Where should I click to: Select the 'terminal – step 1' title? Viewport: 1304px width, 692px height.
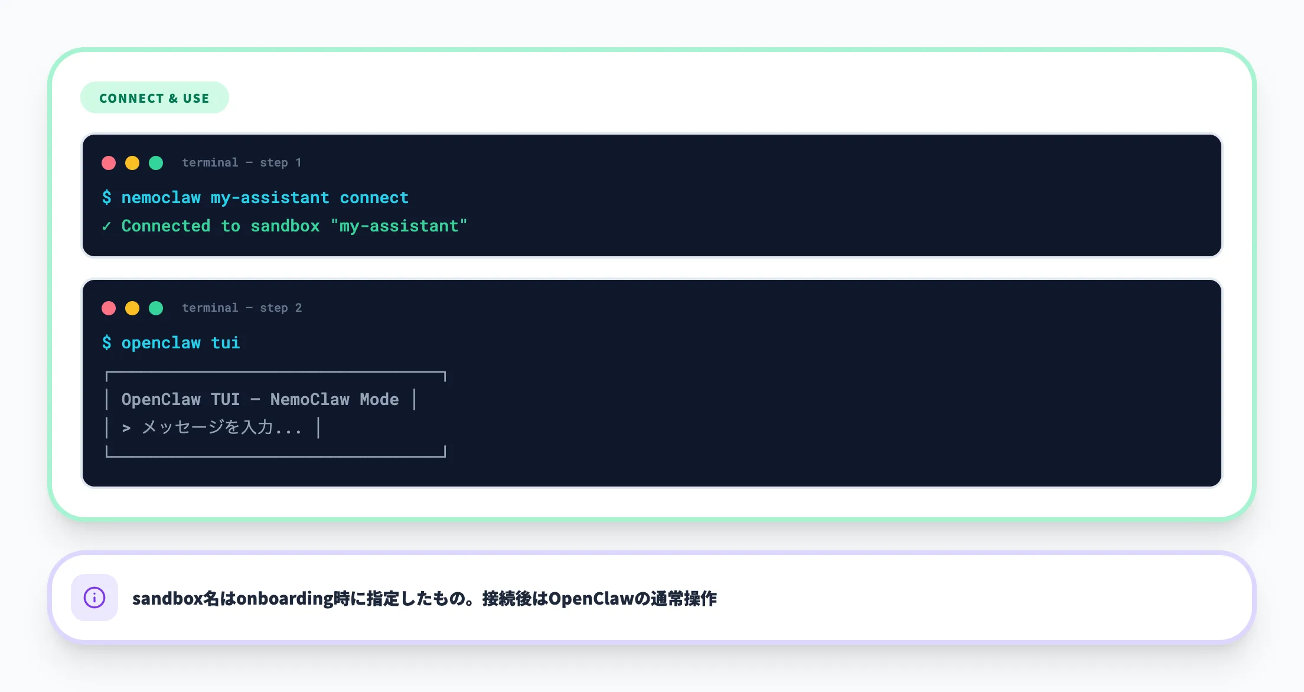242,162
